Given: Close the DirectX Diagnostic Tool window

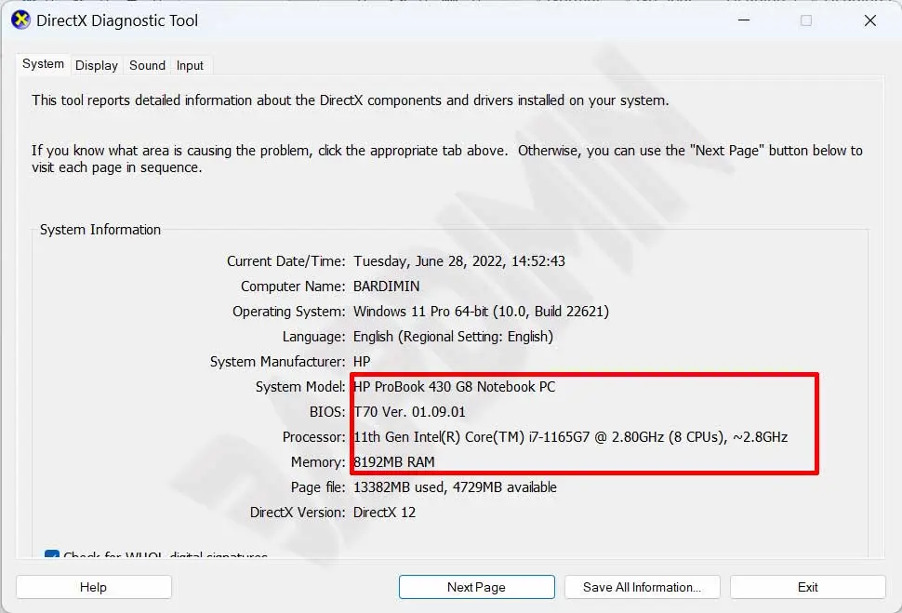Looking at the screenshot, I should (x=869, y=20).
